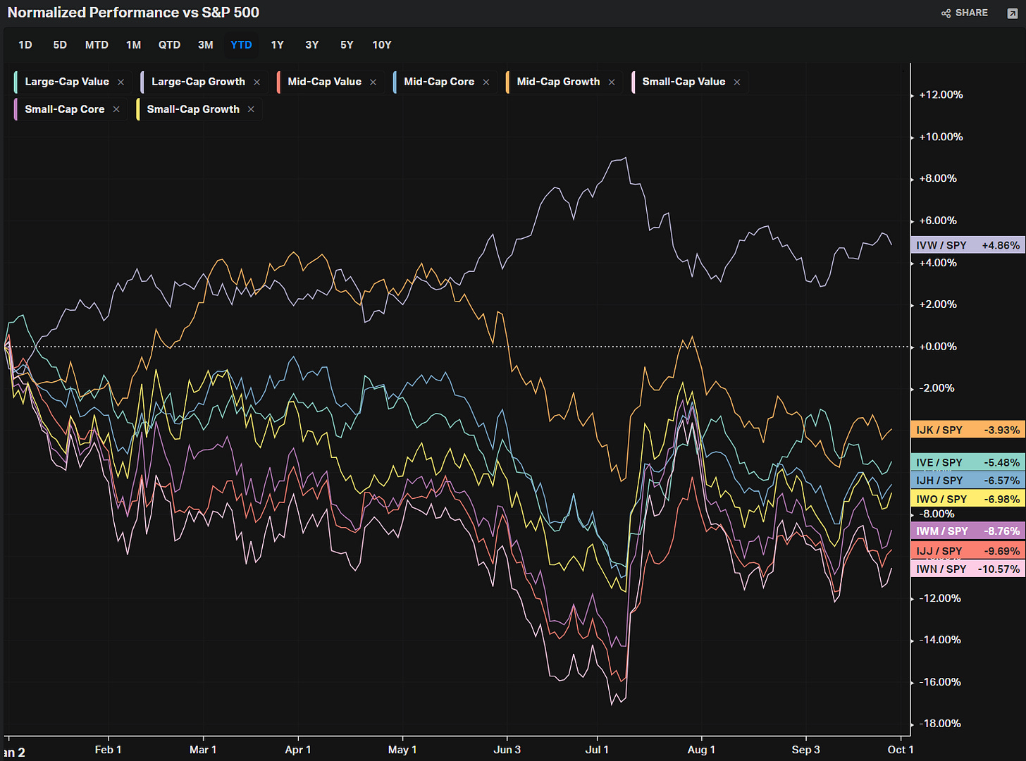Remove Small-Cap Core series with its X

tap(116, 109)
